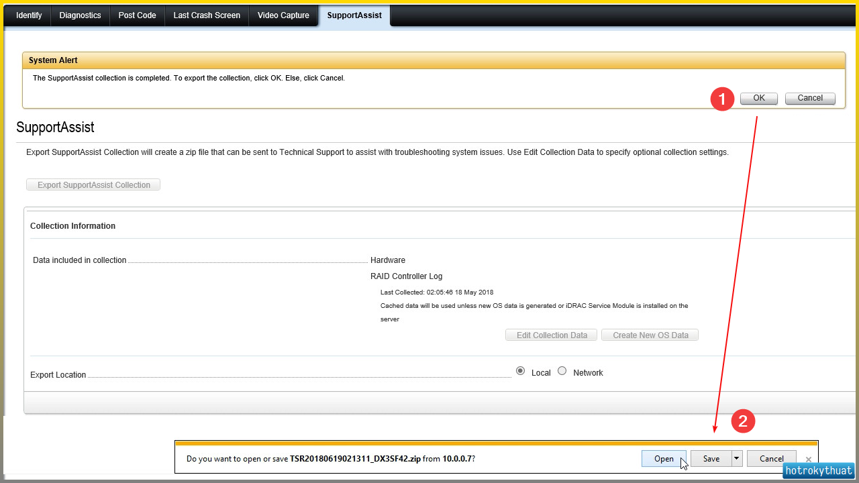
Task: Click Cancel in the System Alert
Action: [810, 98]
